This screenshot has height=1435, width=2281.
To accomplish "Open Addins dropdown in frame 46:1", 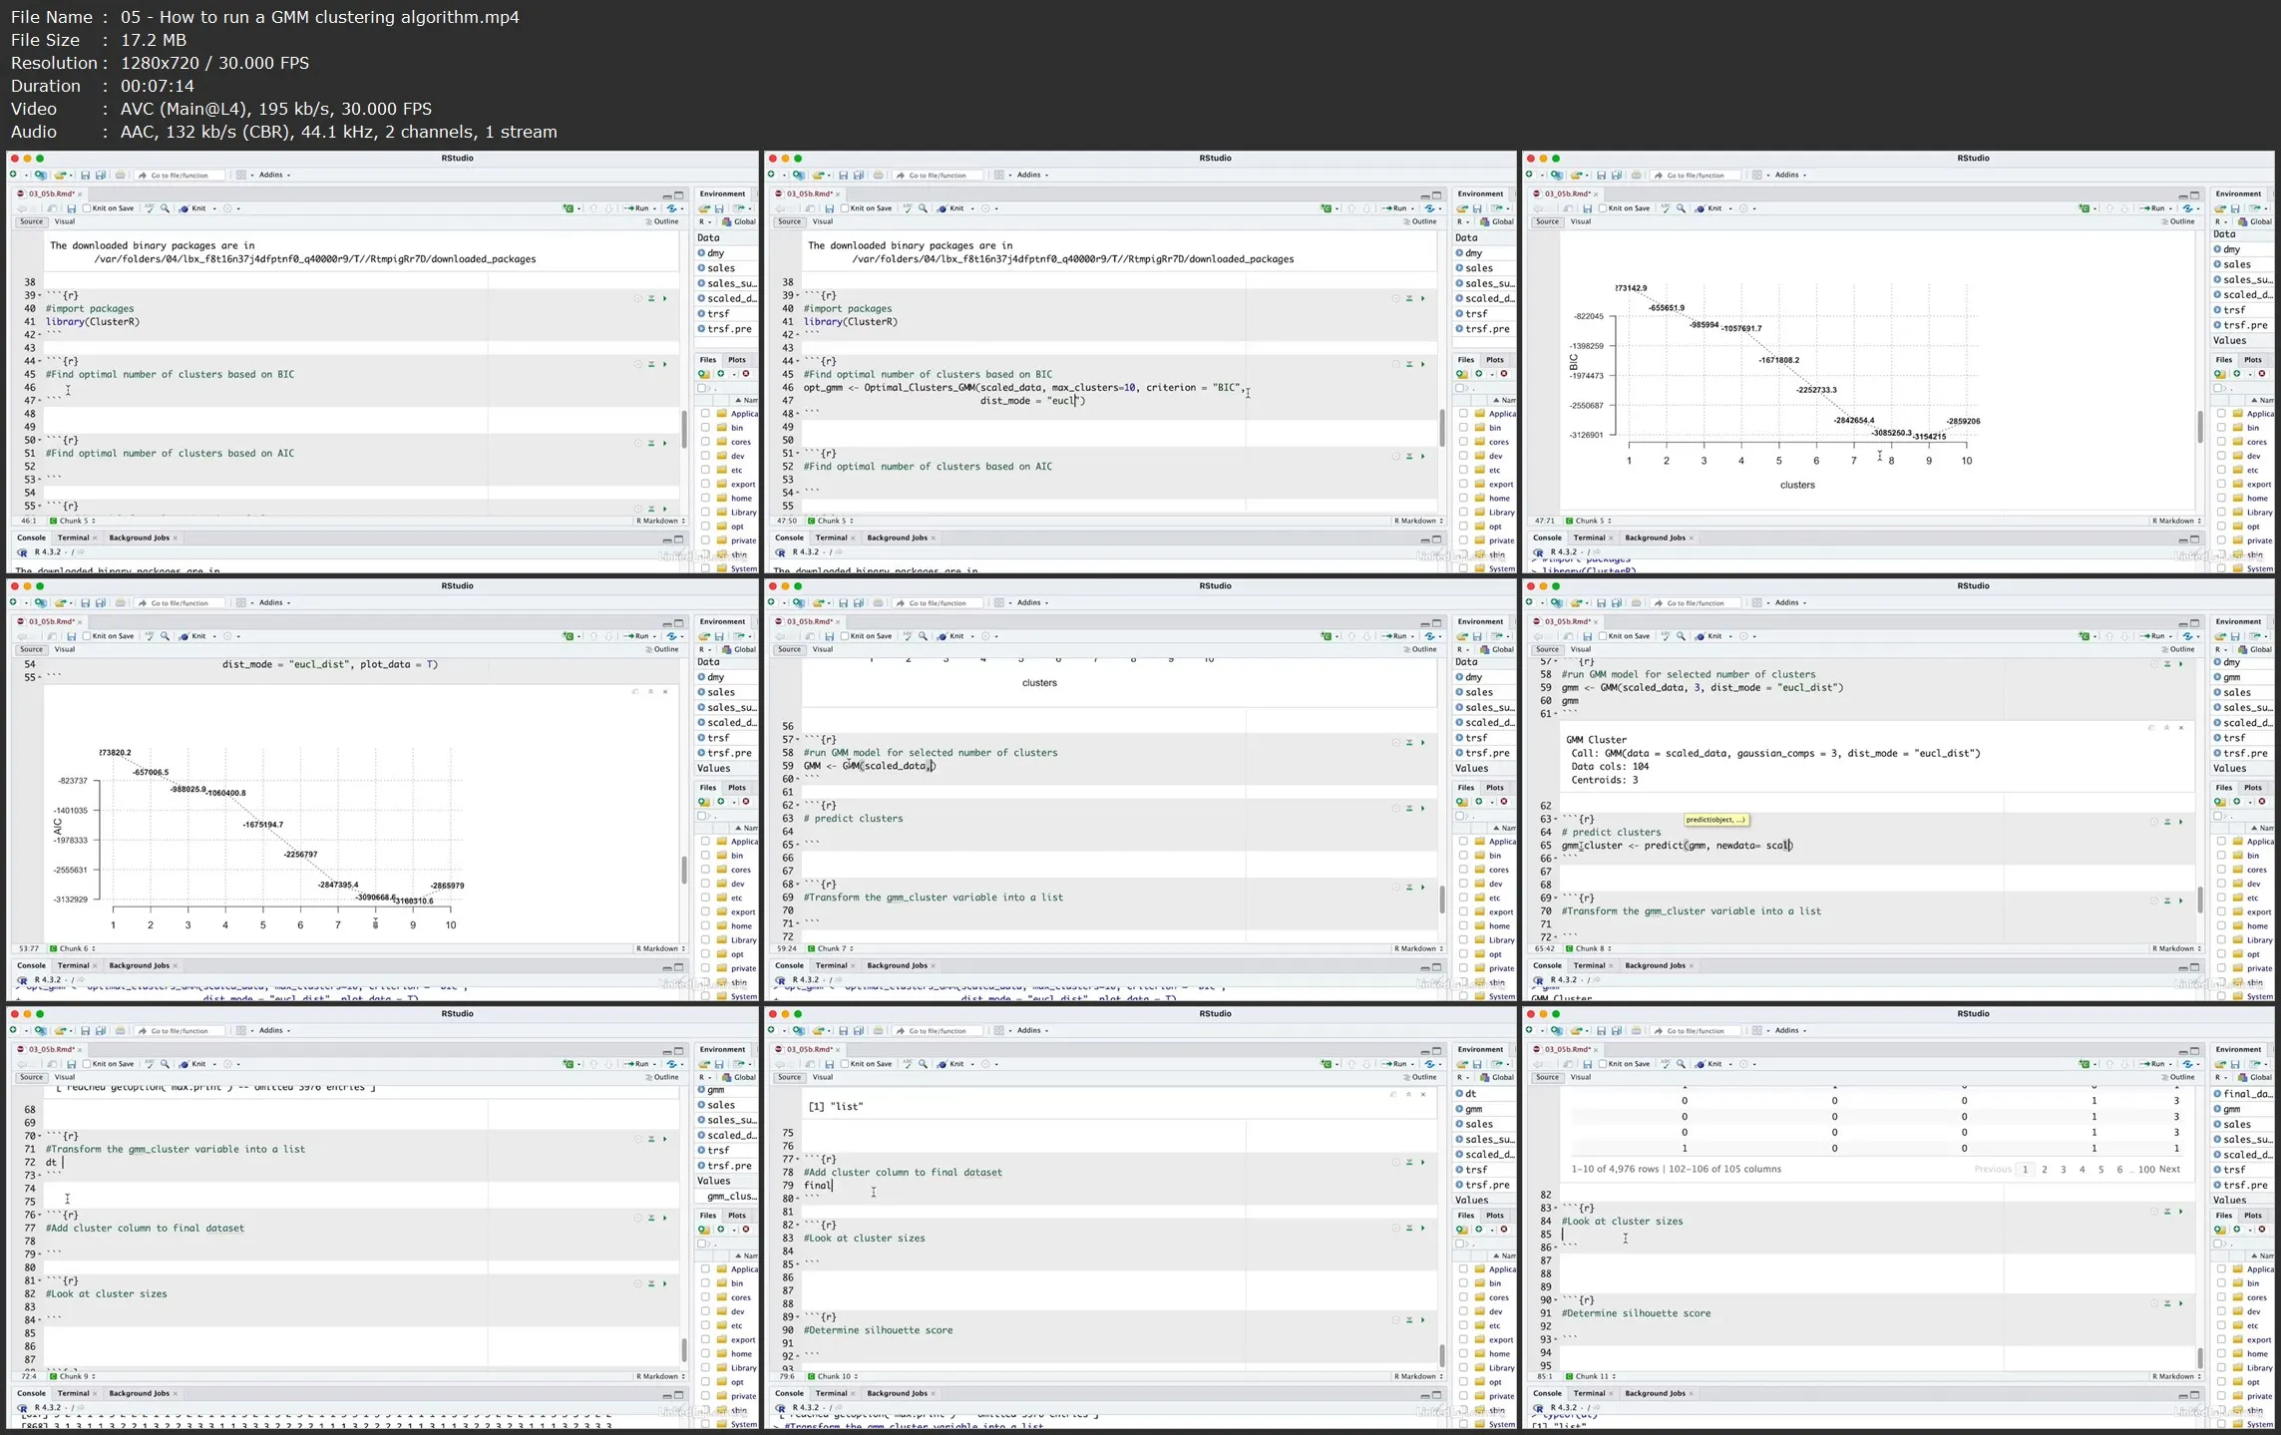I will point(274,176).
